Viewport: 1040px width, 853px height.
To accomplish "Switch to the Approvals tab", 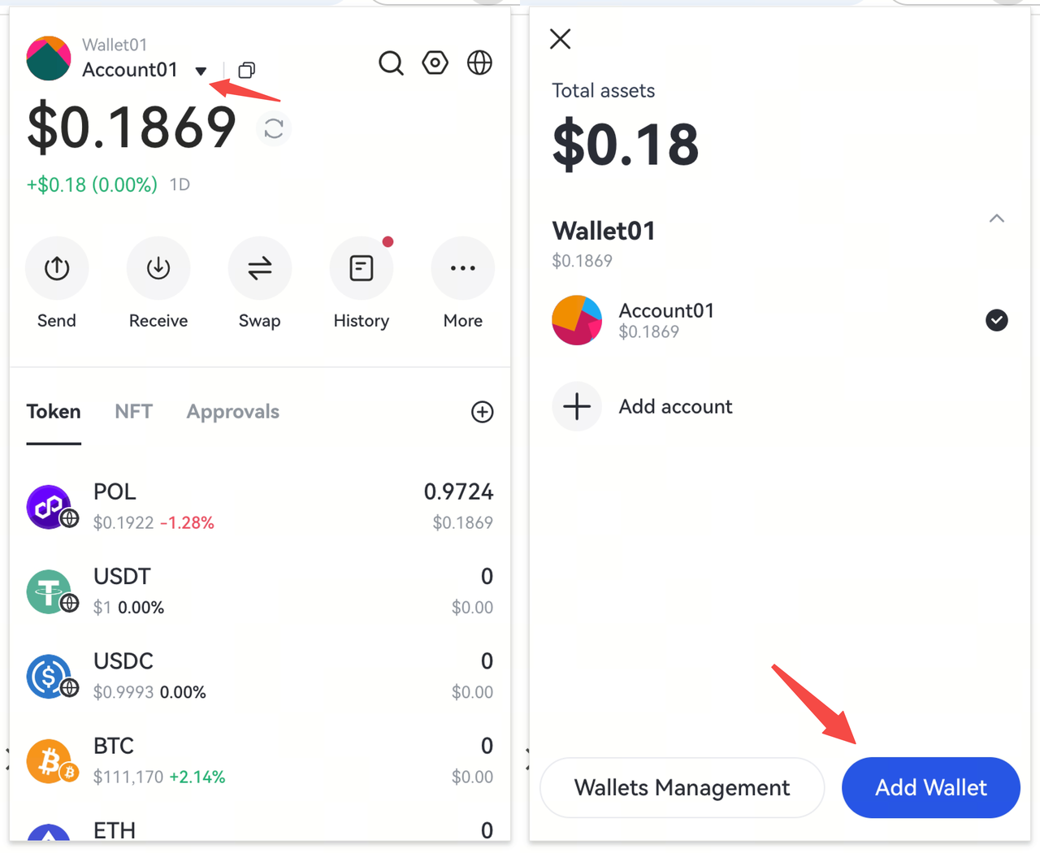I will [232, 412].
